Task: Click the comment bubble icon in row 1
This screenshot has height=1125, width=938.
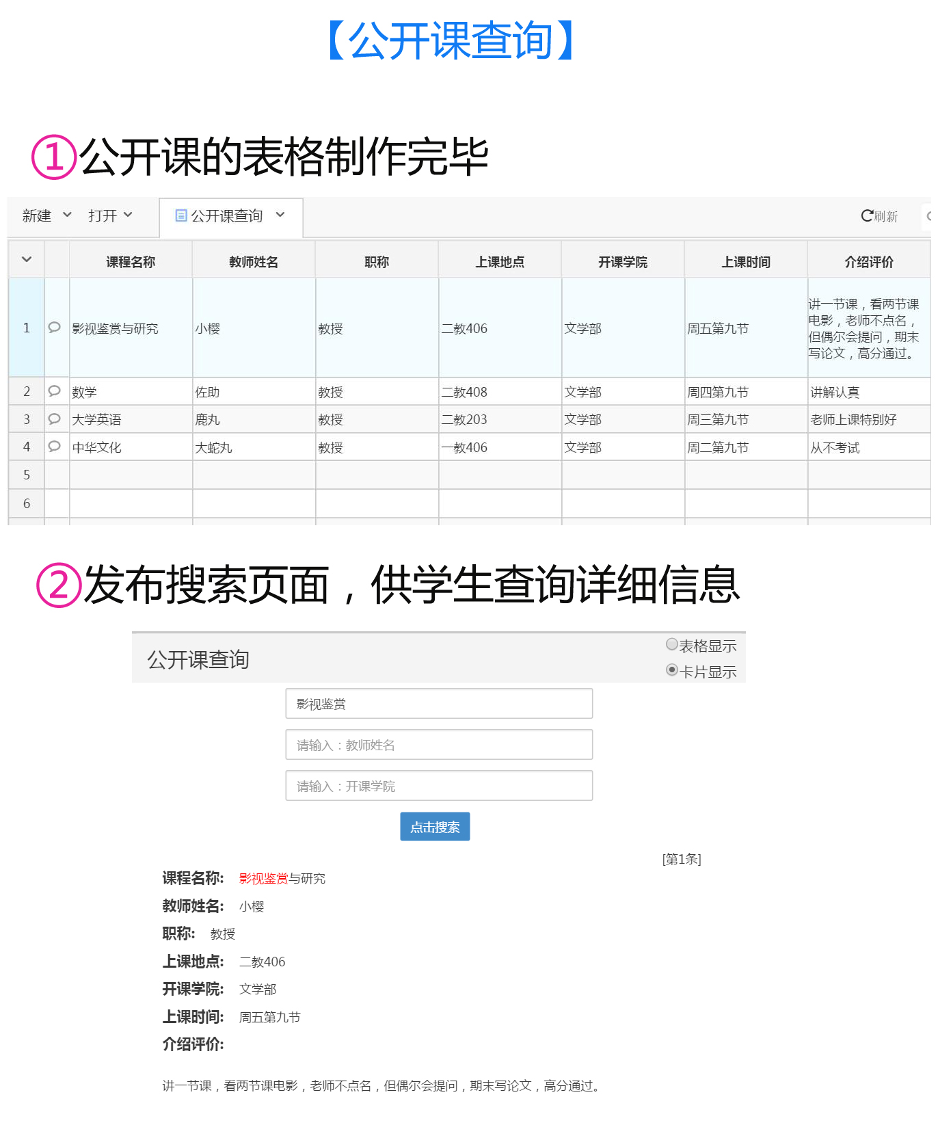Action: (55, 328)
